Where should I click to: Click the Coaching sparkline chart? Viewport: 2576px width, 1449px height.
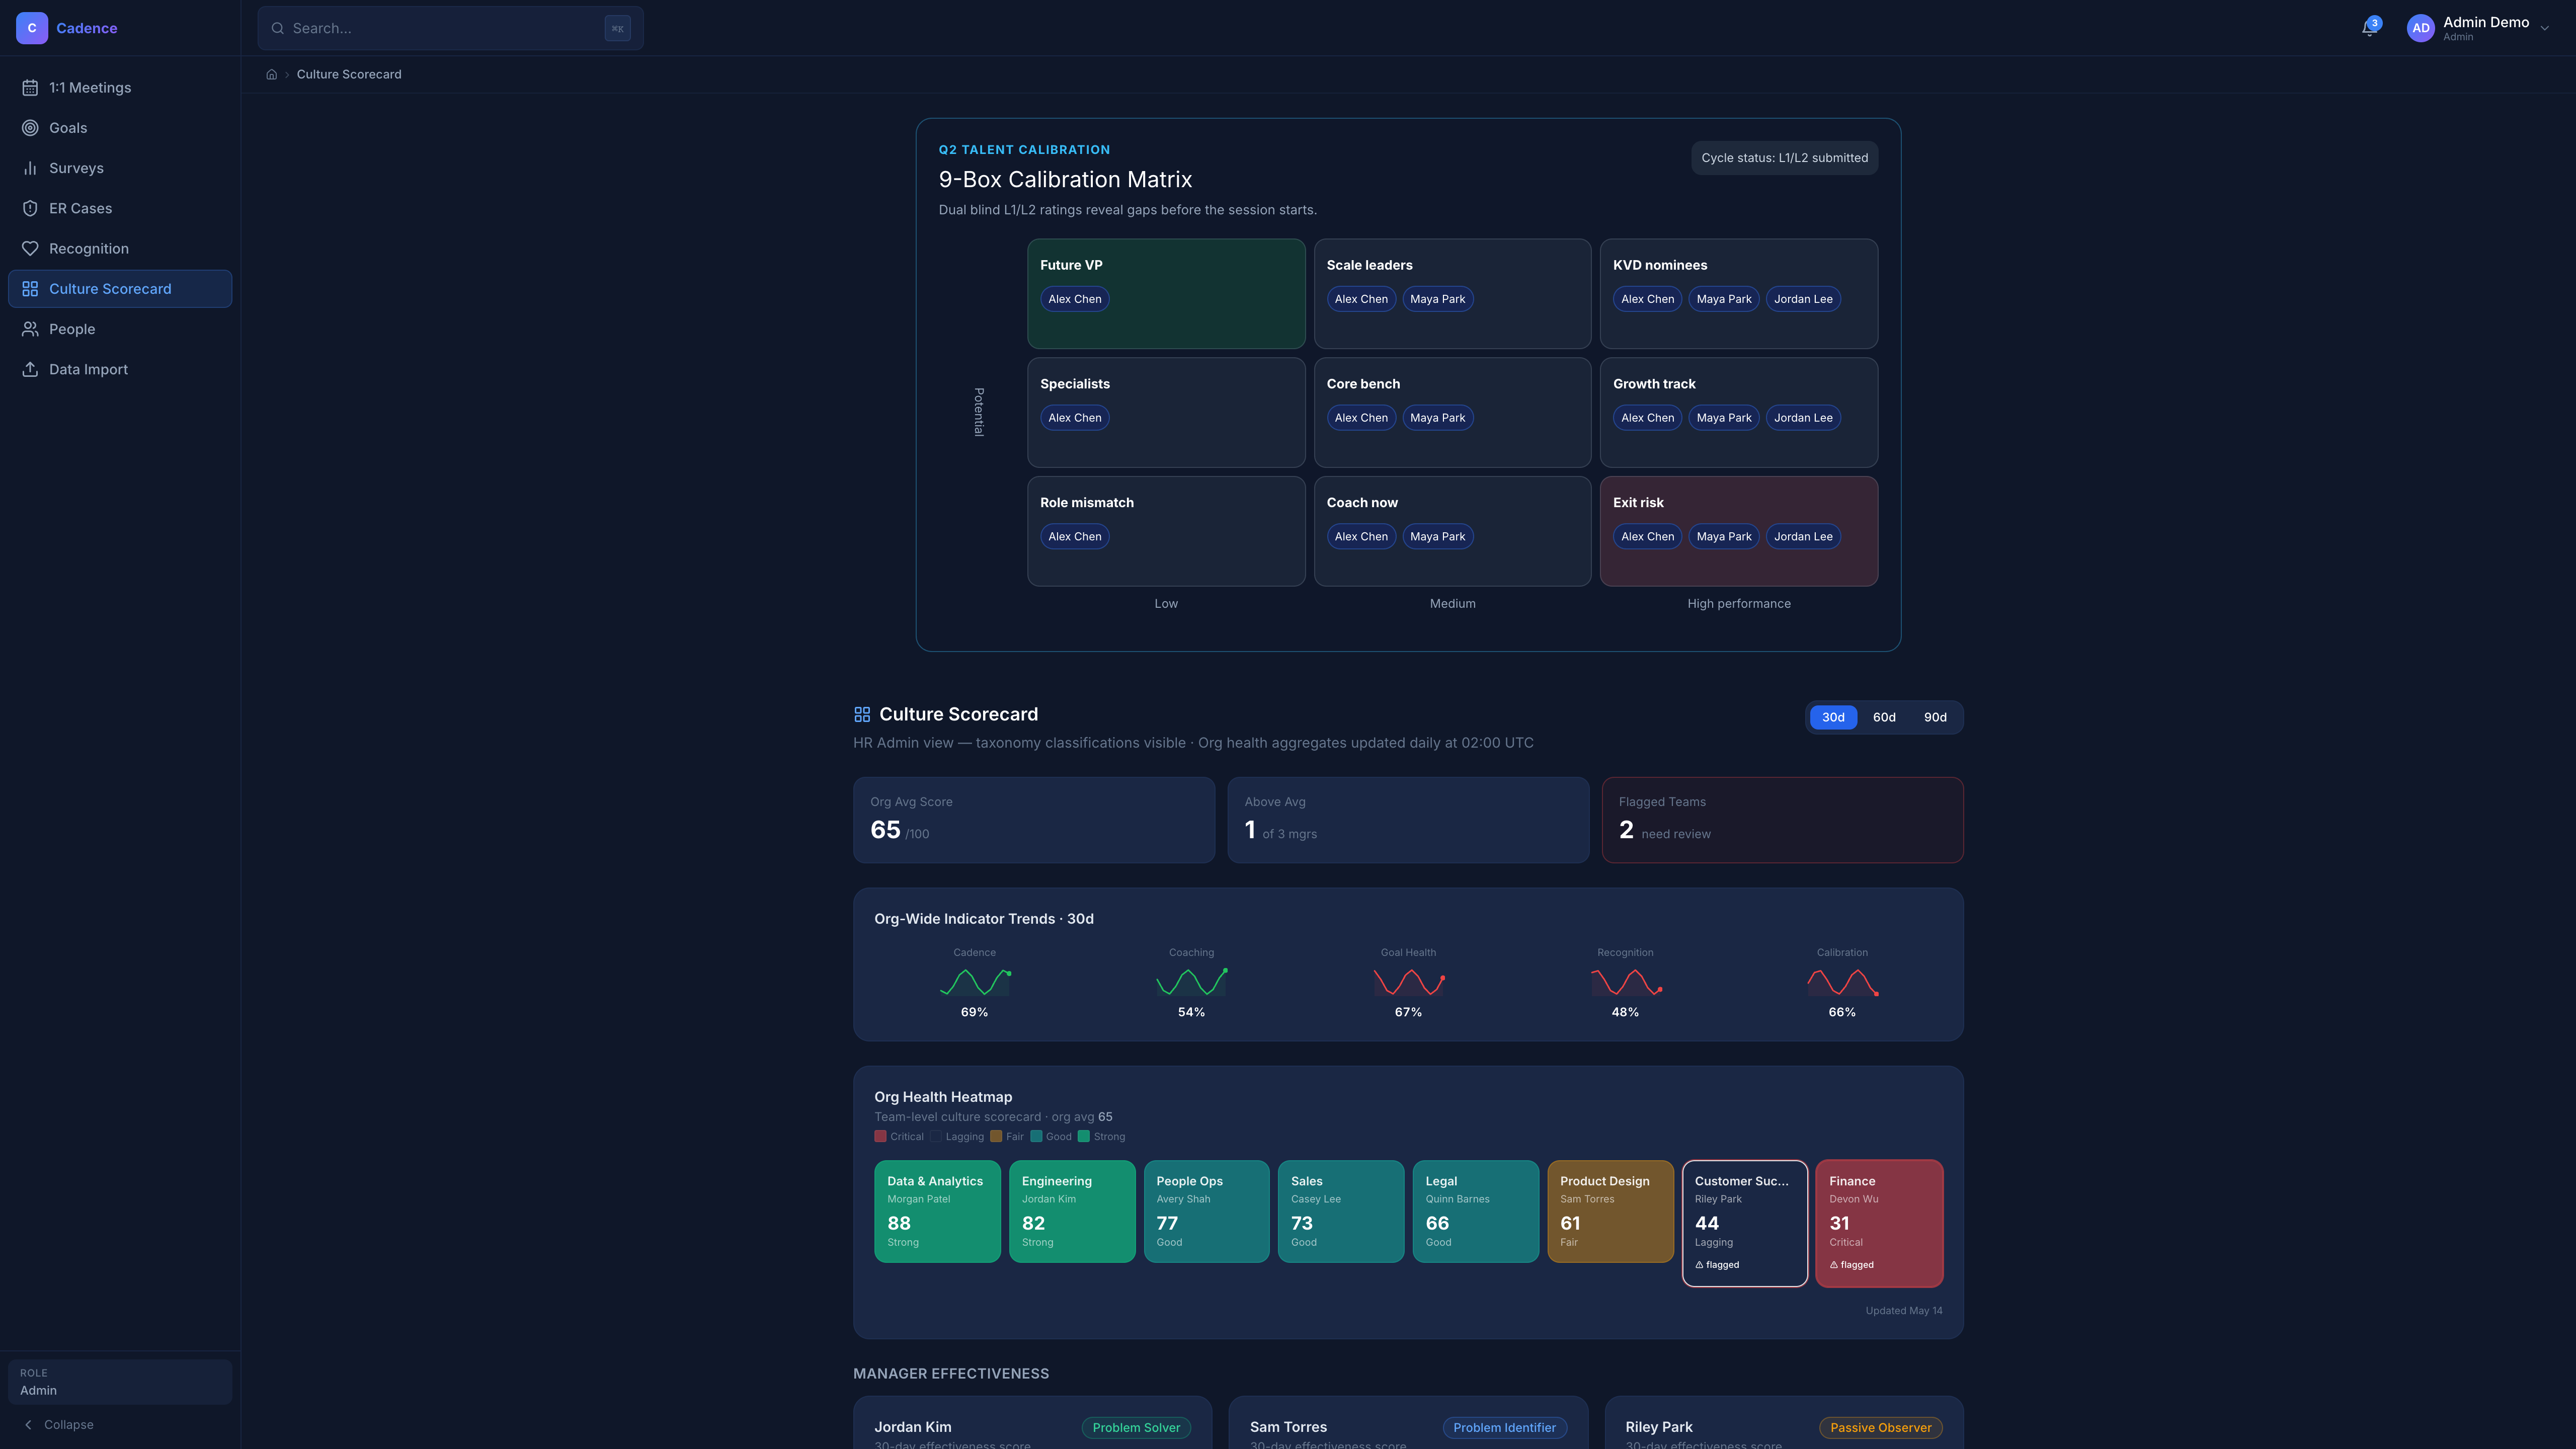pos(1192,982)
